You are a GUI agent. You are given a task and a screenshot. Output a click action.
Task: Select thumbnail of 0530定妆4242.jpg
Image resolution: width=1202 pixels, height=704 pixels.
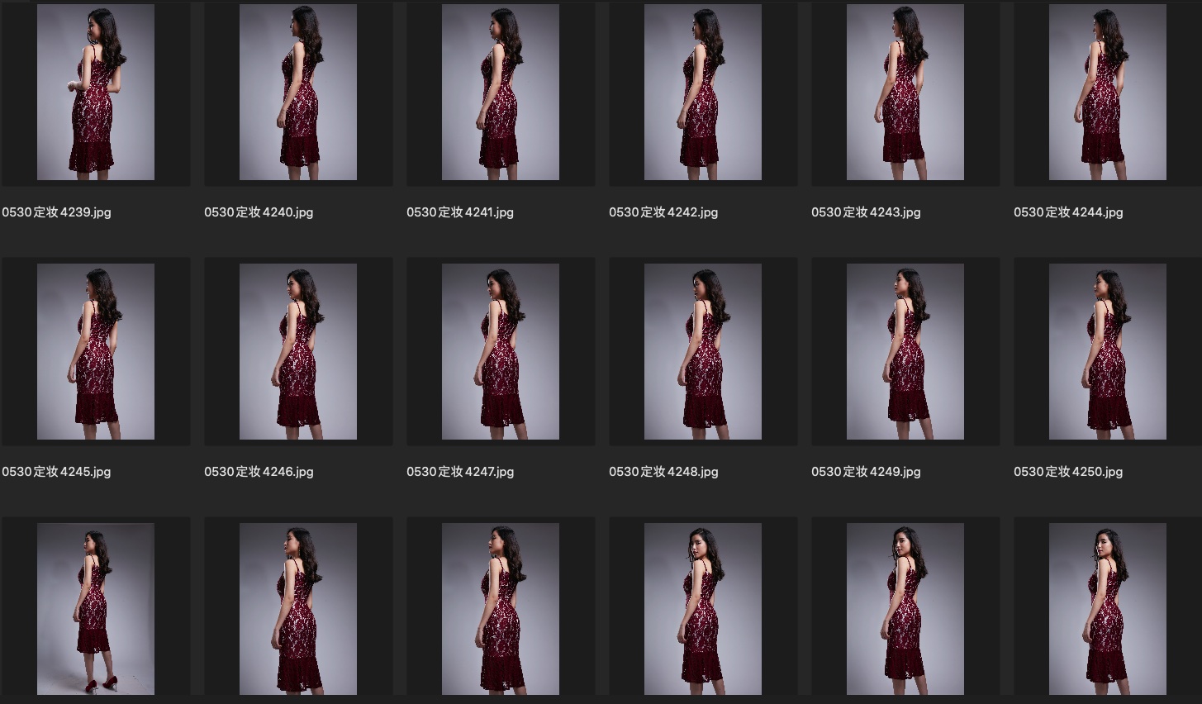[x=703, y=93]
